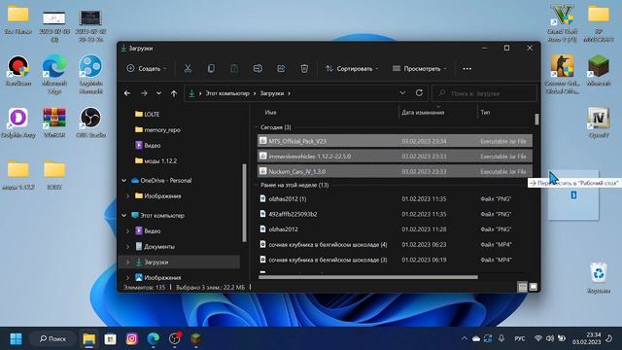Open recent locations dropdown arrow
Screen dimensions: 622x350
coord(158,93)
